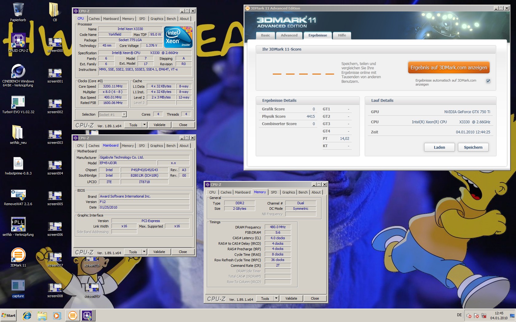Viewport: 516px width, 322px height.
Task: Switch to 3DMark 11 taskbar button
Action: (x=73, y=316)
